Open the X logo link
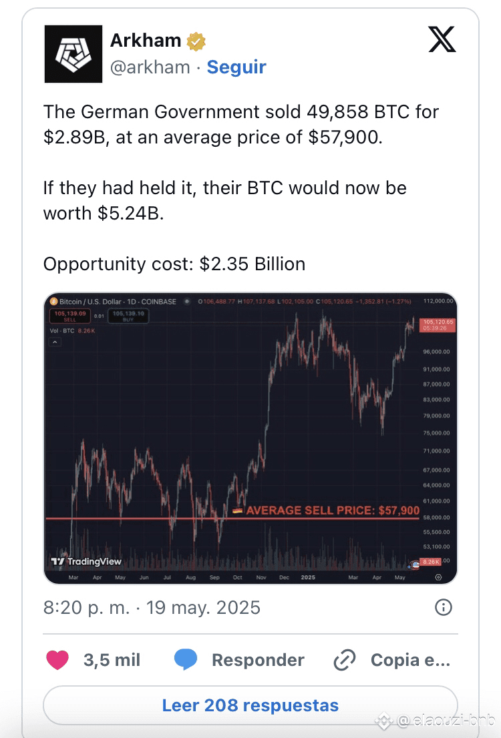 (442, 39)
